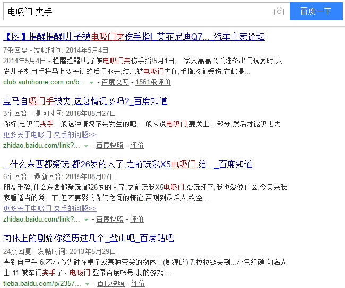Open 百度快照 for the 宝马自吸门 result
This screenshot has height=288, width=345.
(x=109, y=145)
